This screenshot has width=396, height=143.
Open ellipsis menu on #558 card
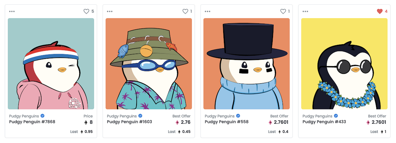tap(208, 11)
